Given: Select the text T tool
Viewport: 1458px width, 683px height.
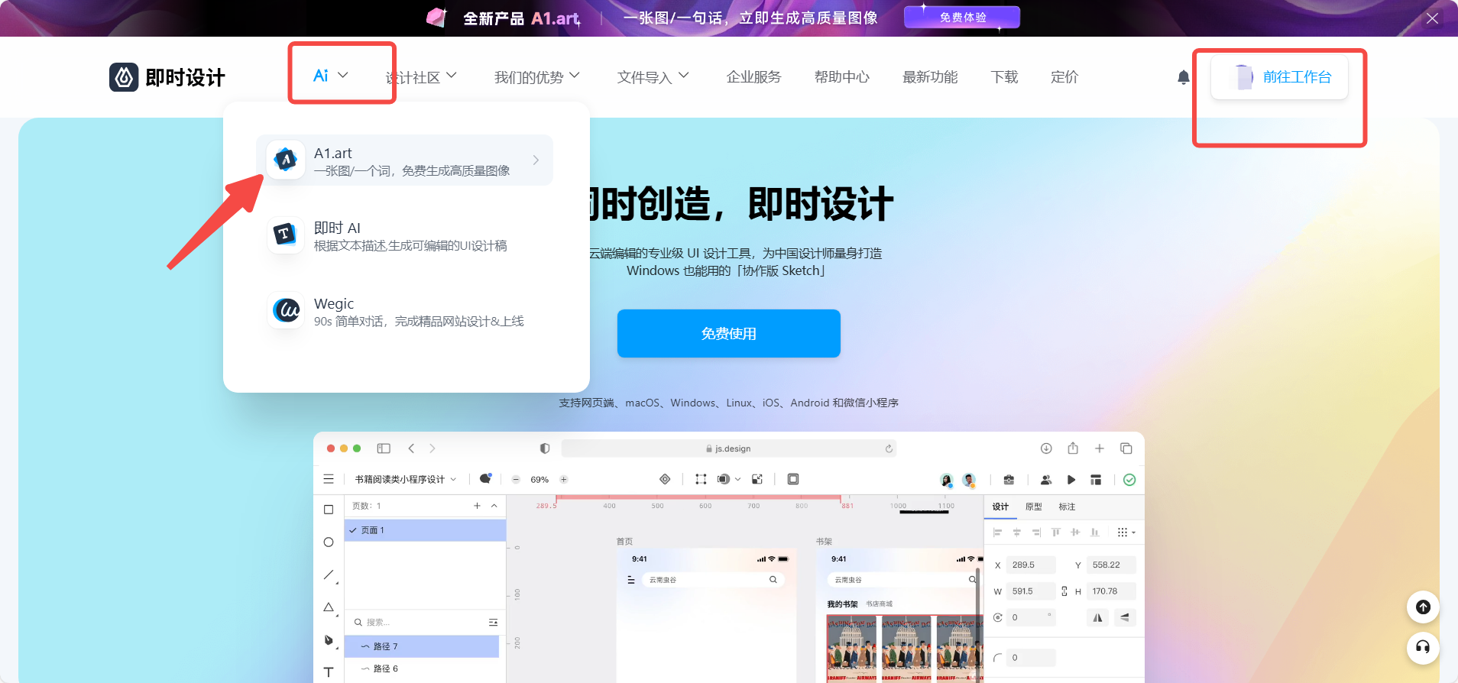Looking at the screenshot, I should pos(329,672).
